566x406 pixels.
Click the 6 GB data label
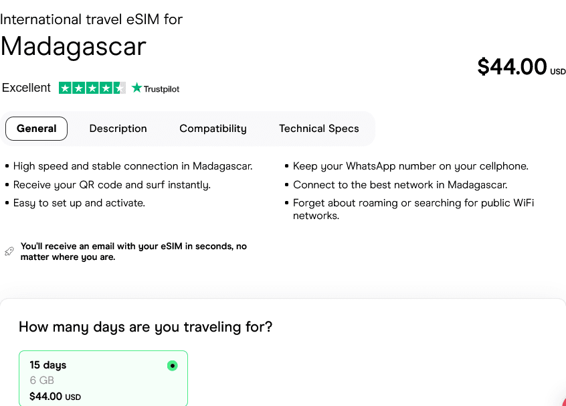point(41,381)
